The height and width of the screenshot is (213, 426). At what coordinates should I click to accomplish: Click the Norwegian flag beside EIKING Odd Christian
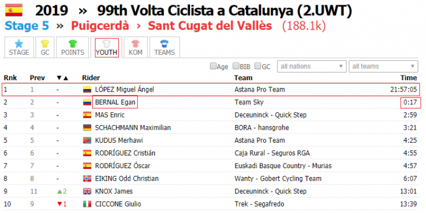pyautogui.click(x=87, y=179)
